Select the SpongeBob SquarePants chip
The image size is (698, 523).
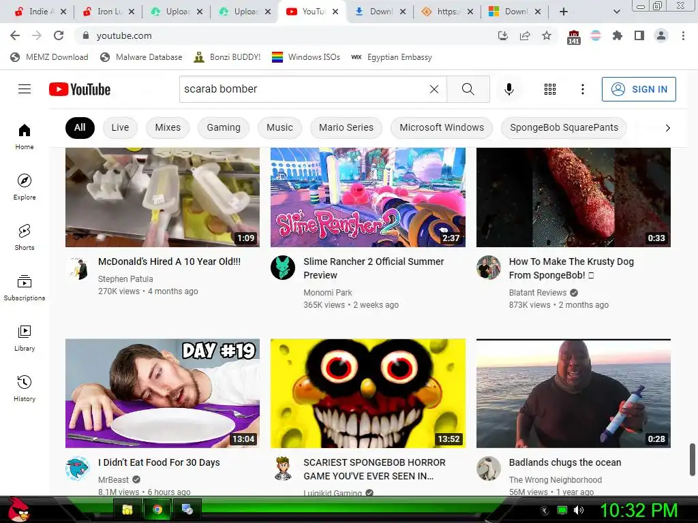pyautogui.click(x=564, y=127)
